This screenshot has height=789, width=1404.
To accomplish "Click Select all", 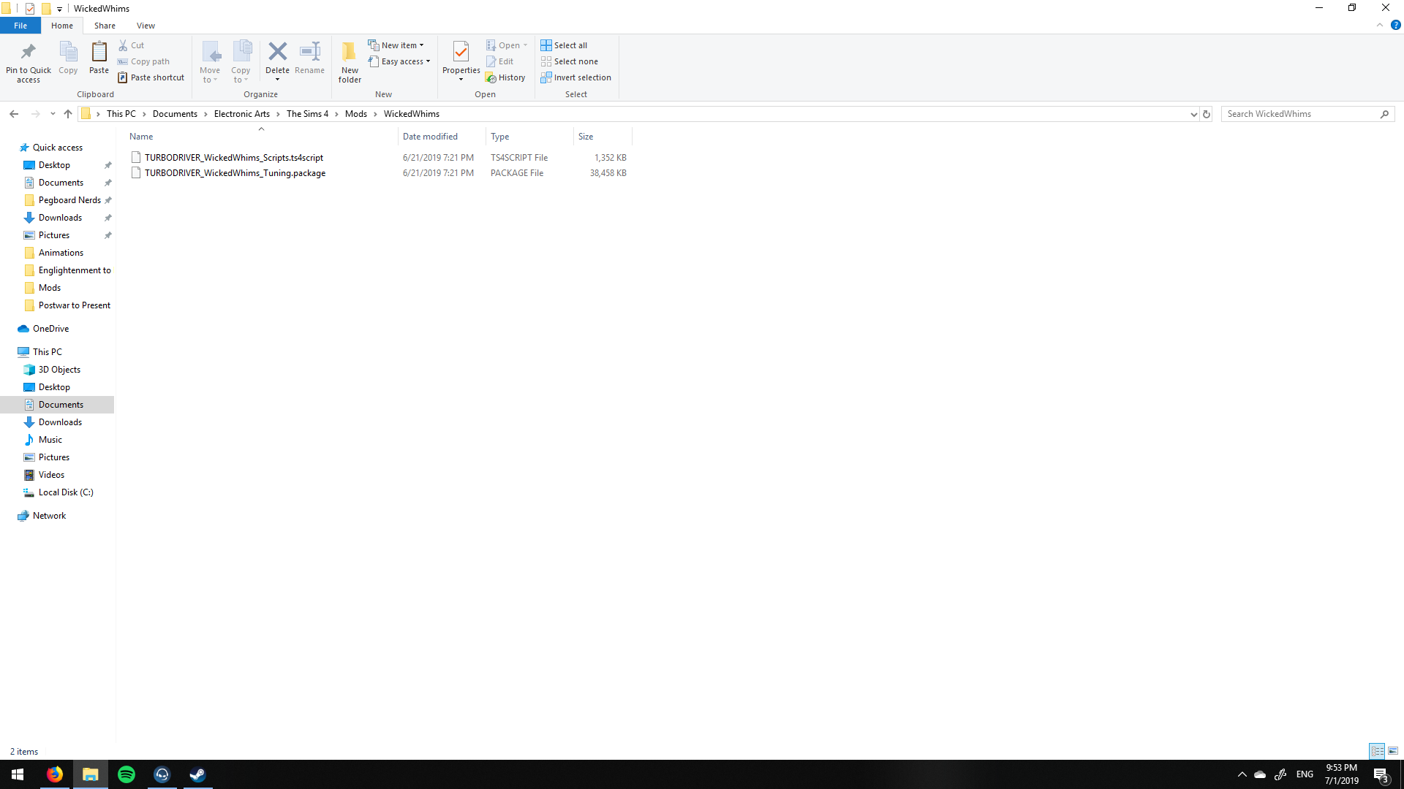I will click(x=564, y=45).
